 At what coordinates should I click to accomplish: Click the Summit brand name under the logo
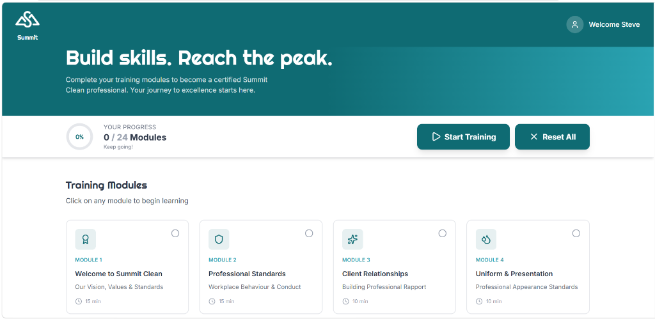28,38
